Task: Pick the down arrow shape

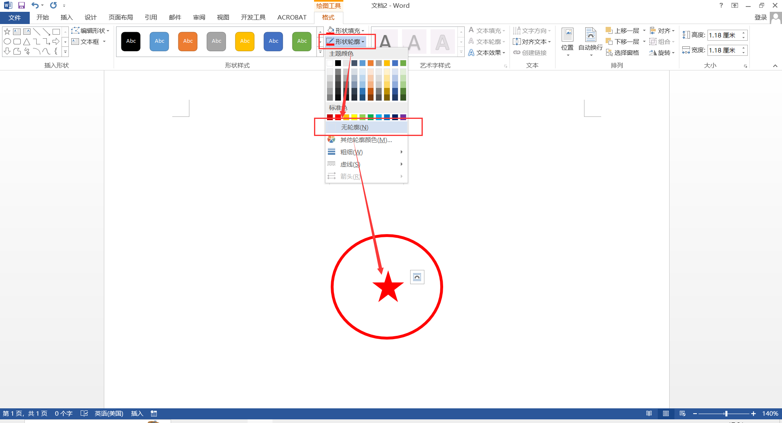Action: [7, 51]
